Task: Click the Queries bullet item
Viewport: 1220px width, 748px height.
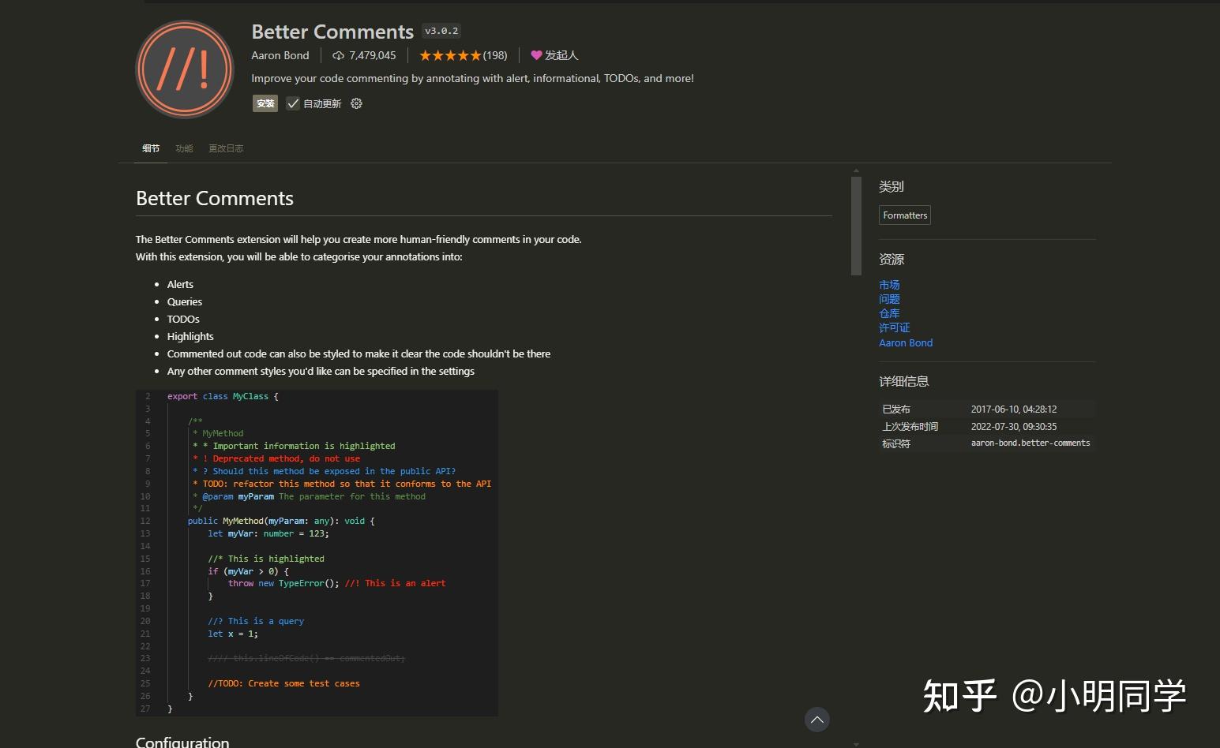Action: click(185, 301)
